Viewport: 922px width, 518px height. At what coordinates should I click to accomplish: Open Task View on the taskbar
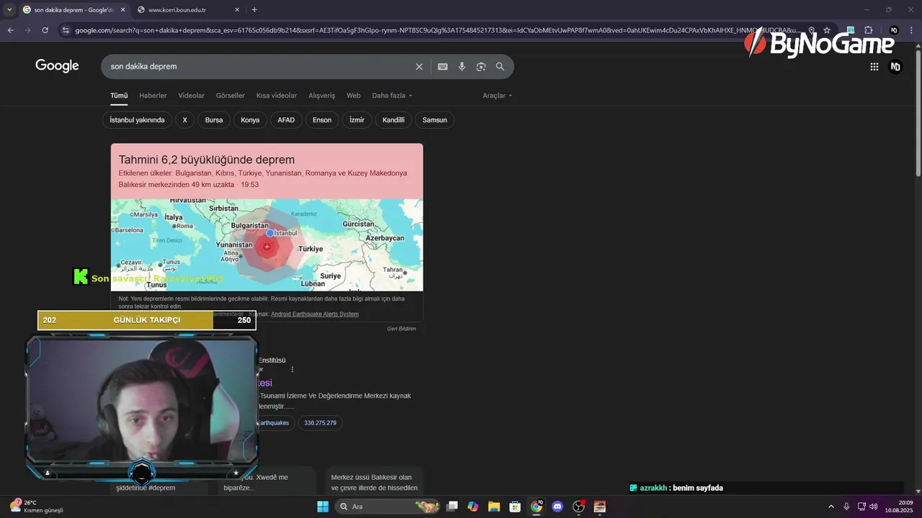pyautogui.click(x=452, y=506)
